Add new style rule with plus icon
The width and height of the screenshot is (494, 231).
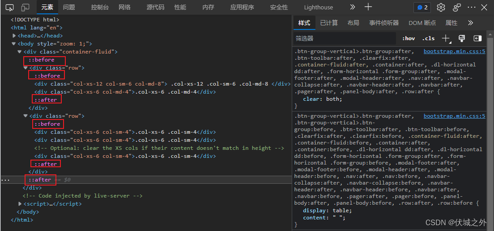point(446,38)
